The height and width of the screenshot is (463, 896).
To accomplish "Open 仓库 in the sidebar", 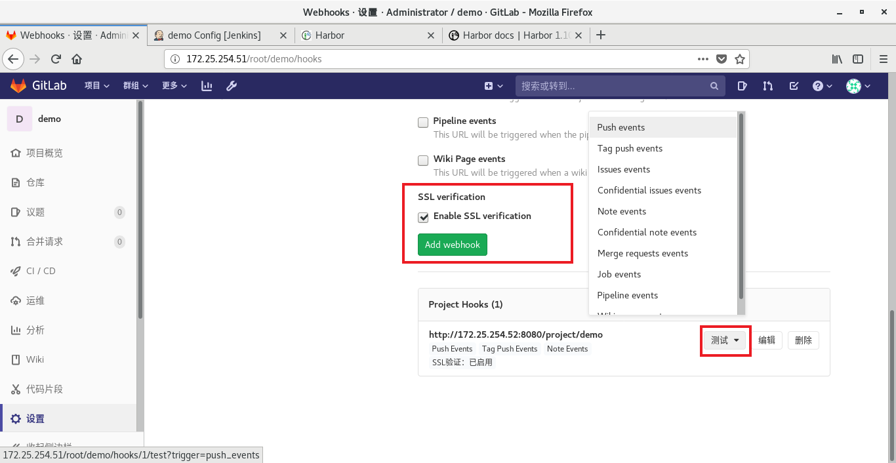I will (x=35, y=182).
